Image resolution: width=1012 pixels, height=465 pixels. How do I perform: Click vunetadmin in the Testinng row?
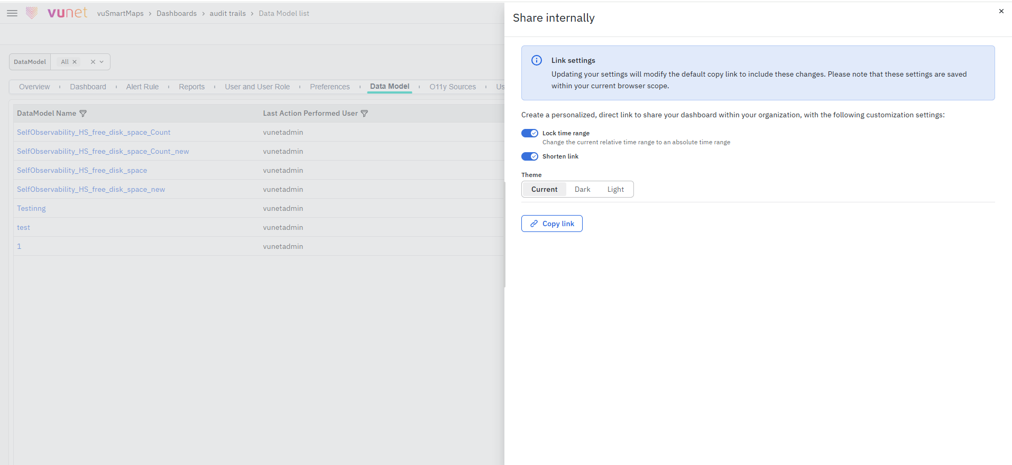point(283,208)
